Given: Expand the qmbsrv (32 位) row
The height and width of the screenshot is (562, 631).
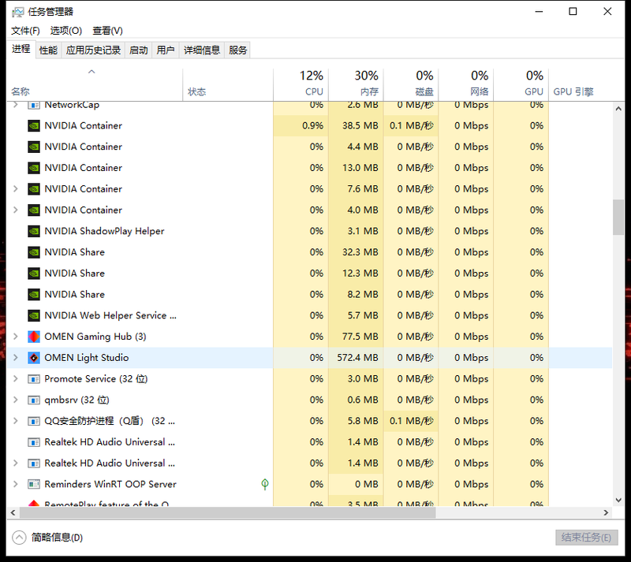Looking at the screenshot, I should 15,400.
